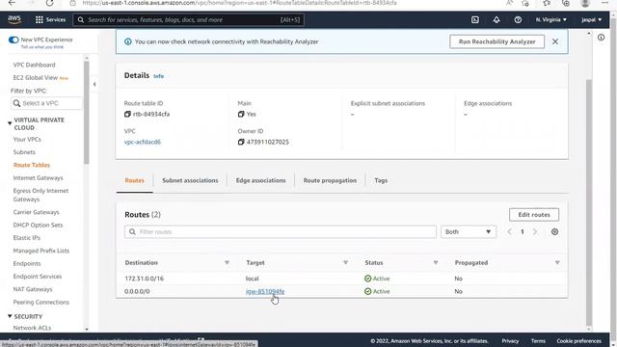Open Carrier Gateways in sidebar

[x=36, y=212]
